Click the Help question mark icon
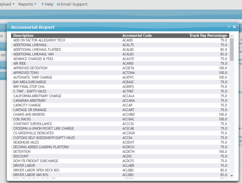The width and height of the screenshot is (242, 183). click(x=43, y=4)
